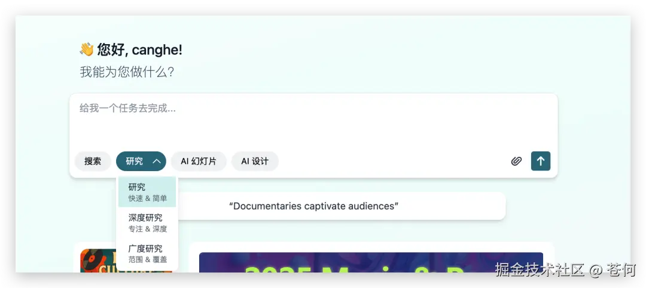Image resolution: width=646 pixels, height=288 pixels.
Task: Select the AI 设计 mode pill
Action: pos(255,161)
